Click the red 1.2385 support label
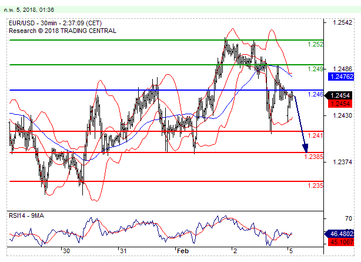The image size is (361, 262). coord(314,157)
